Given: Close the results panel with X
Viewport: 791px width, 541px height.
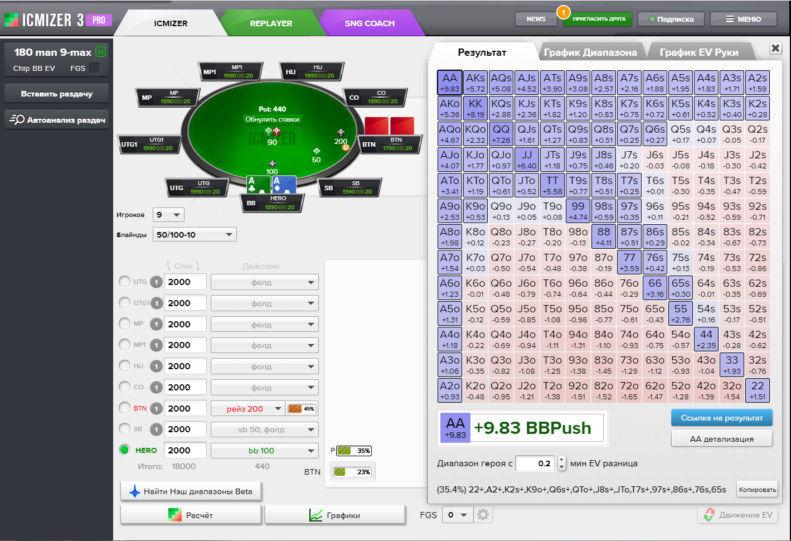Looking at the screenshot, I should tap(775, 49).
